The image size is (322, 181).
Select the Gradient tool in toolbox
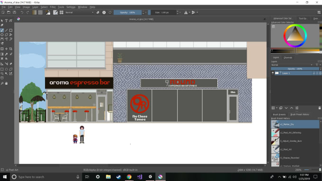2,54
